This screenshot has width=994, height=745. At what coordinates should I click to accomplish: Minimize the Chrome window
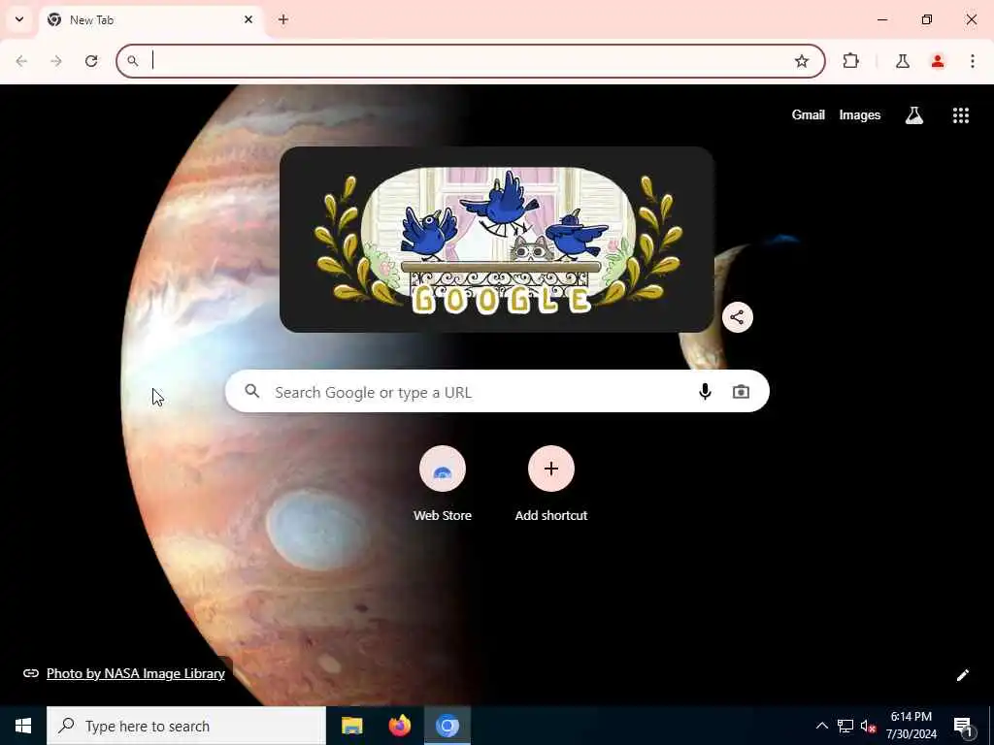(x=881, y=19)
